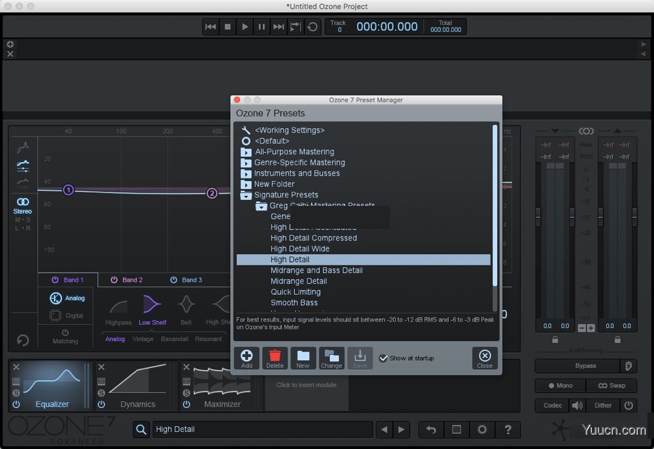Skip to previous track in transport bar

(211, 27)
